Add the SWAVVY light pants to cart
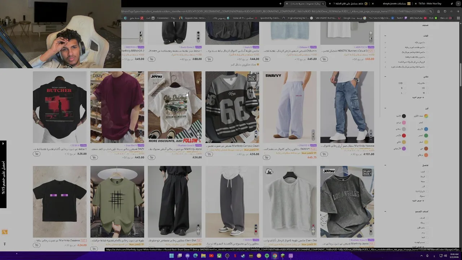462x260 pixels. 266,157
